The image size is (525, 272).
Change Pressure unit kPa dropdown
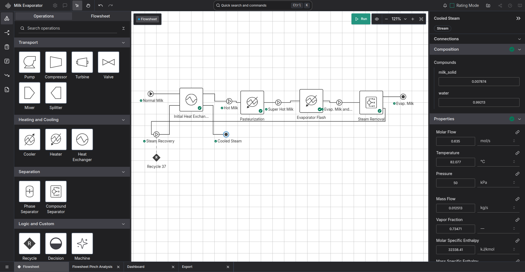click(x=498, y=182)
